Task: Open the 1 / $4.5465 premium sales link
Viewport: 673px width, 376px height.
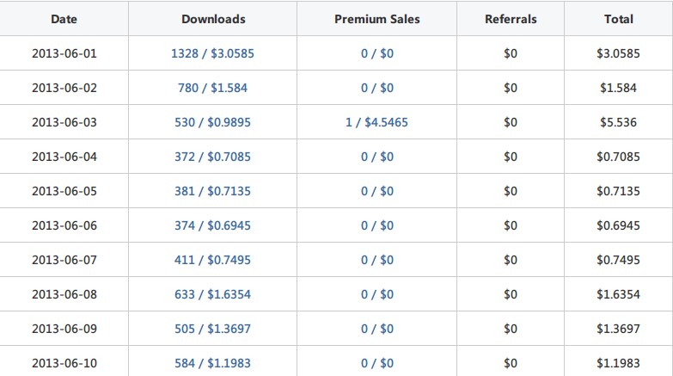Action: (377, 122)
